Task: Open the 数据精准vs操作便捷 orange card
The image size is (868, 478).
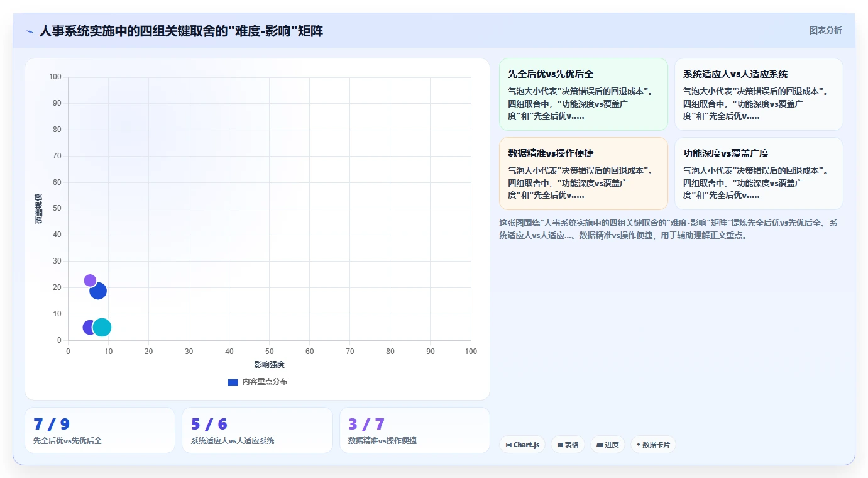Action: click(583, 174)
